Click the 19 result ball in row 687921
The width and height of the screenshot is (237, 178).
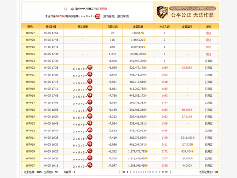[x=90, y=74]
